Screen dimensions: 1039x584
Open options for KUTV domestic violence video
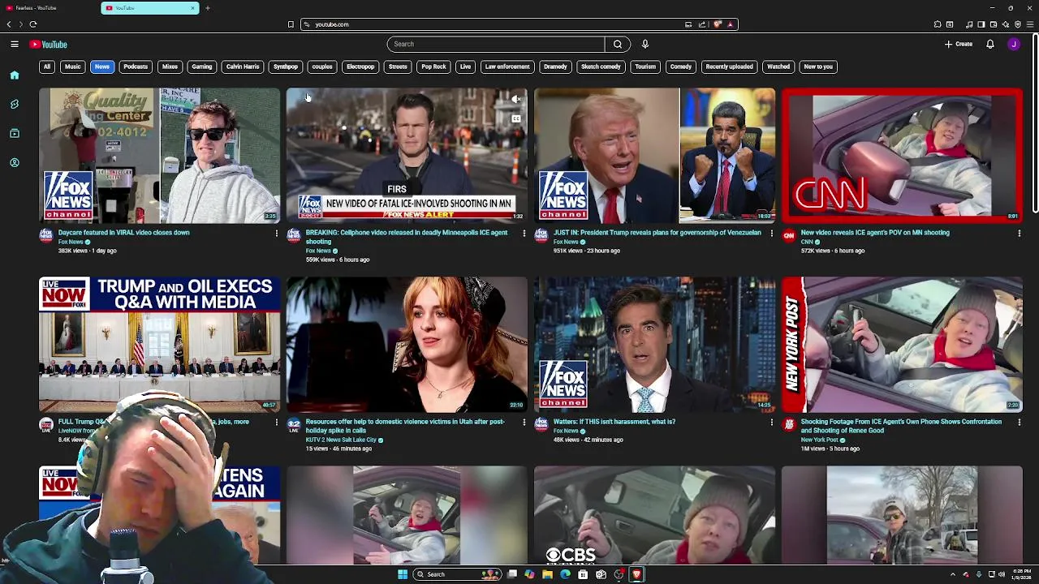pyautogui.click(x=524, y=423)
